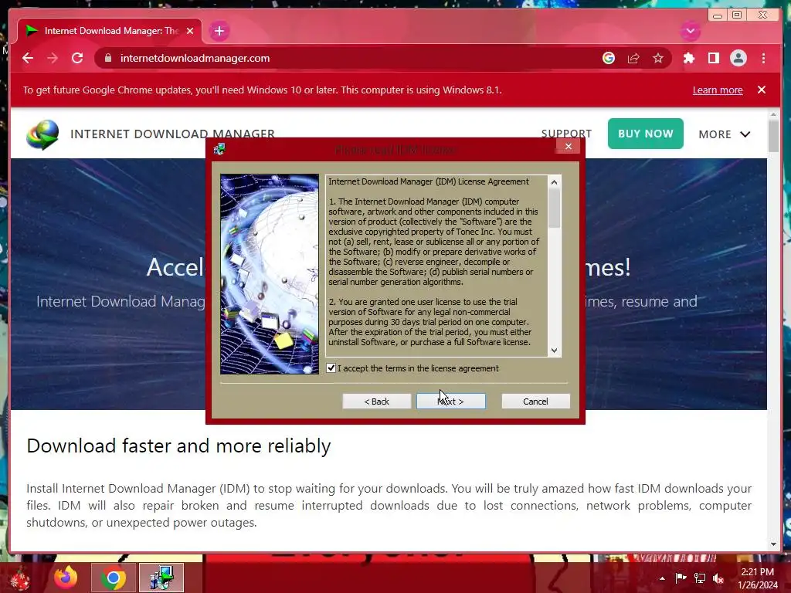This screenshot has width=791, height=593.
Task: Close the Internet Download Manager tab
Action: [x=190, y=31]
